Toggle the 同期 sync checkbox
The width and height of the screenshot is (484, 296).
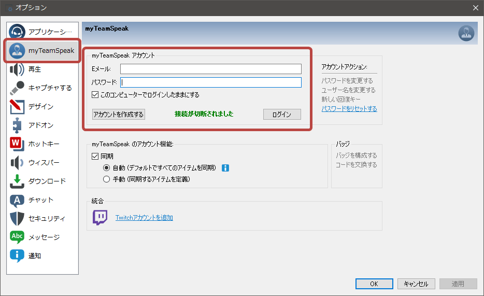coord(95,156)
